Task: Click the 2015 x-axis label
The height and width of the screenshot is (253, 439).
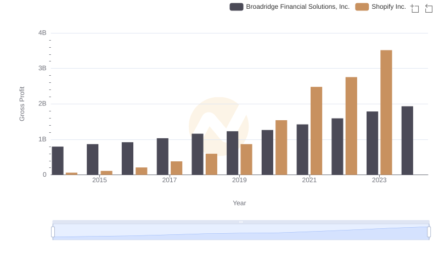Action: [x=99, y=180]
